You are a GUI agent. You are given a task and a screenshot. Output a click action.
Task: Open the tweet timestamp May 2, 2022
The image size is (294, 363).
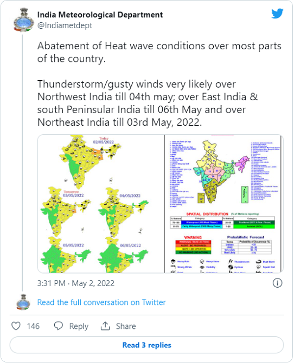pos(76,283)
